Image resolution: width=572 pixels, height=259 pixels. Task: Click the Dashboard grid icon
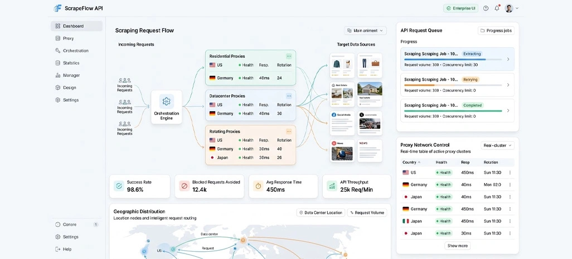point(57,26)
